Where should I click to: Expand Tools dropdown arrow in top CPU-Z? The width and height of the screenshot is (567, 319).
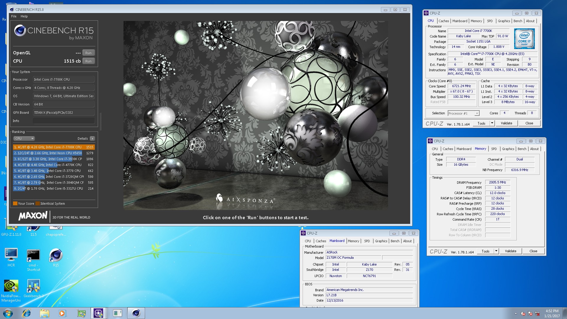[x=492, y=123]
